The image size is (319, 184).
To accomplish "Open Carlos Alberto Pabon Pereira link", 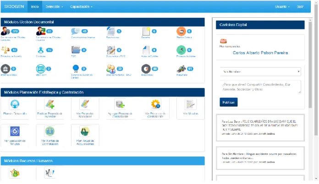I will pos(260,53).
